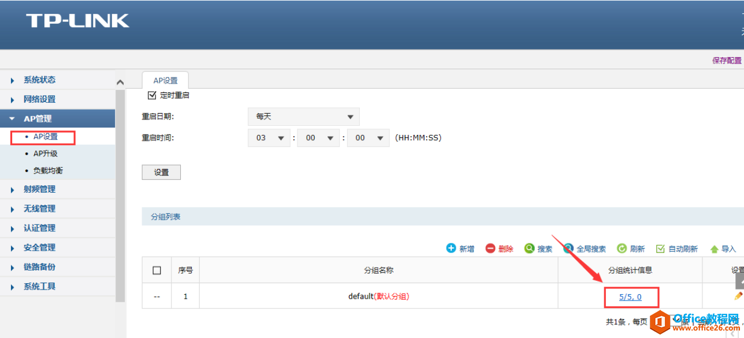This screenshot has width=744, height=338.
Task: Open the 重启日期 每天 dropdown
Action: [x=304, y=117]
